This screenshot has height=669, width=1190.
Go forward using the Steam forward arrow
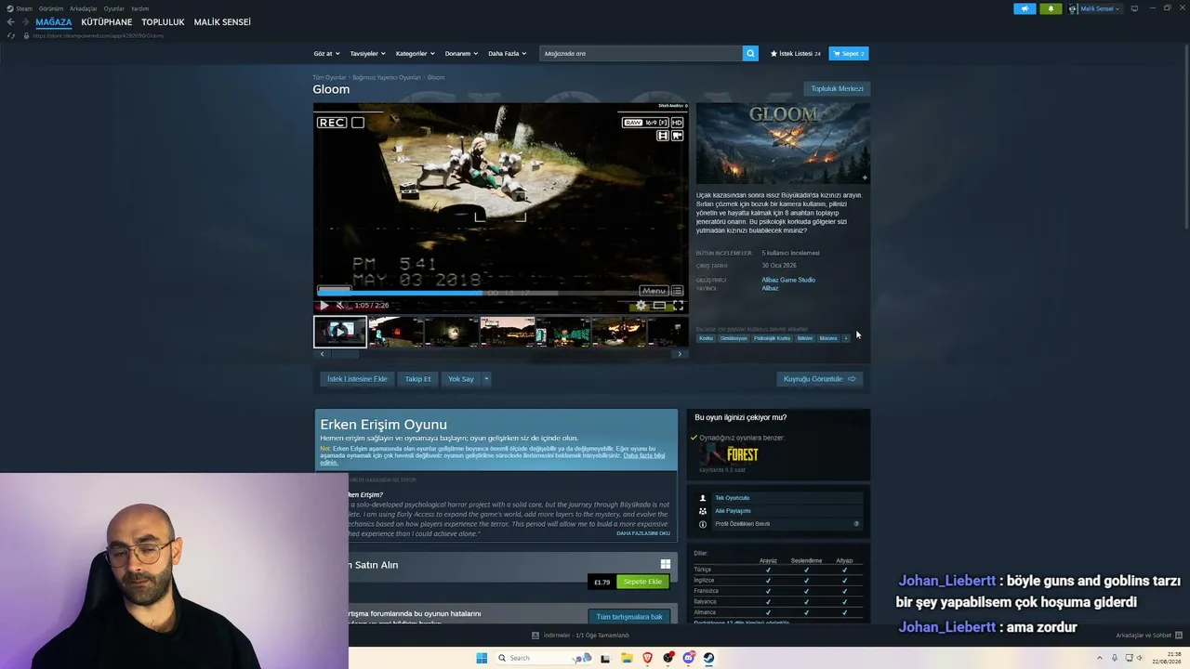(25, 22)
